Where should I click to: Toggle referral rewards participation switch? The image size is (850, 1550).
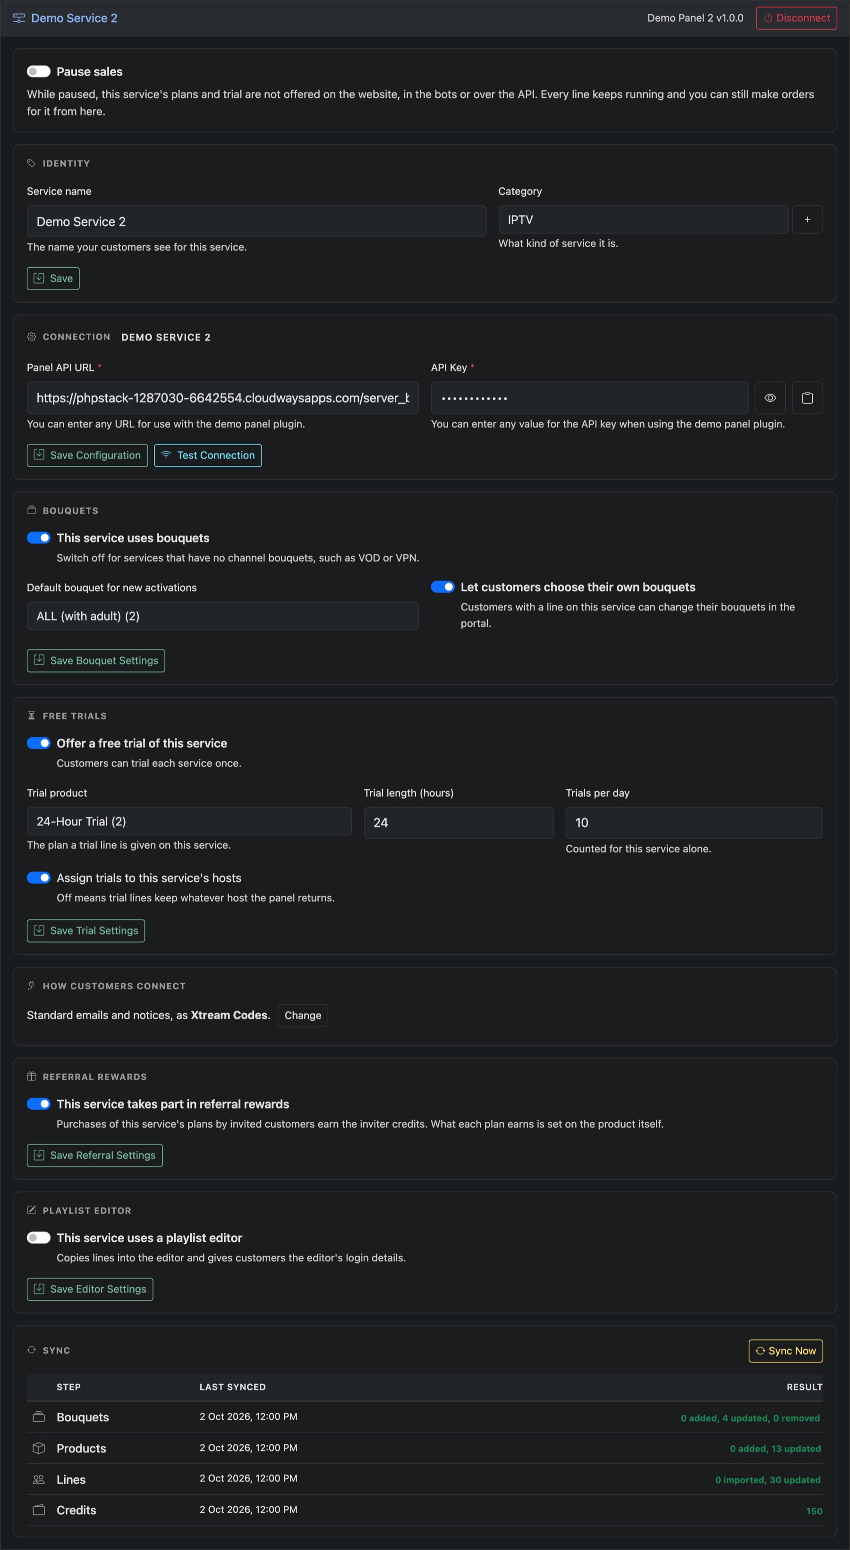(x=39, y=1104)
